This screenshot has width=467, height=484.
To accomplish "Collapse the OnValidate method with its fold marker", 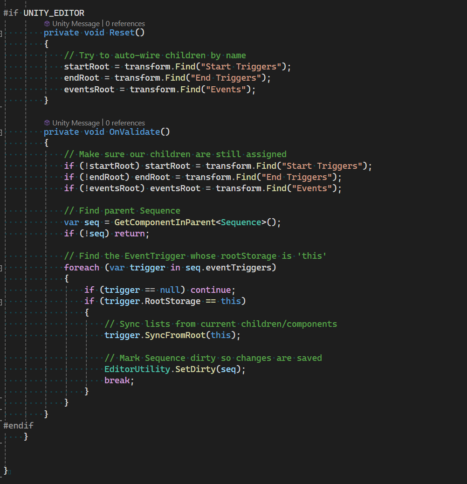I will [x=1, y=132].
